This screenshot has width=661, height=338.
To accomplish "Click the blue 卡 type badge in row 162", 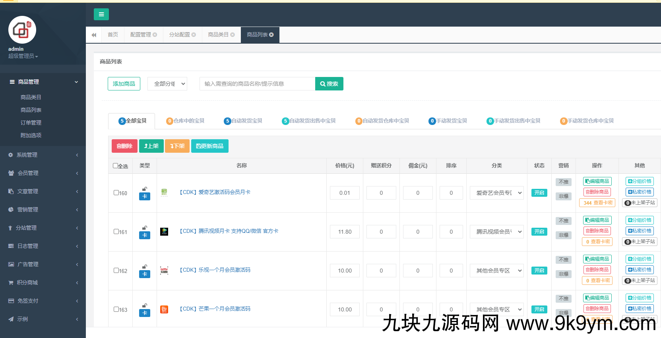I will click(145, 274).
